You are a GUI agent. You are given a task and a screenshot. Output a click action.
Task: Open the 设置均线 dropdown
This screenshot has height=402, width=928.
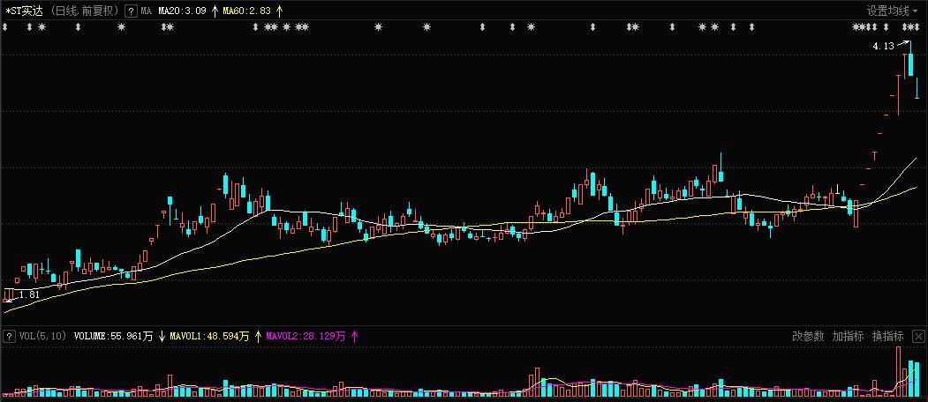tap(892, 11)
